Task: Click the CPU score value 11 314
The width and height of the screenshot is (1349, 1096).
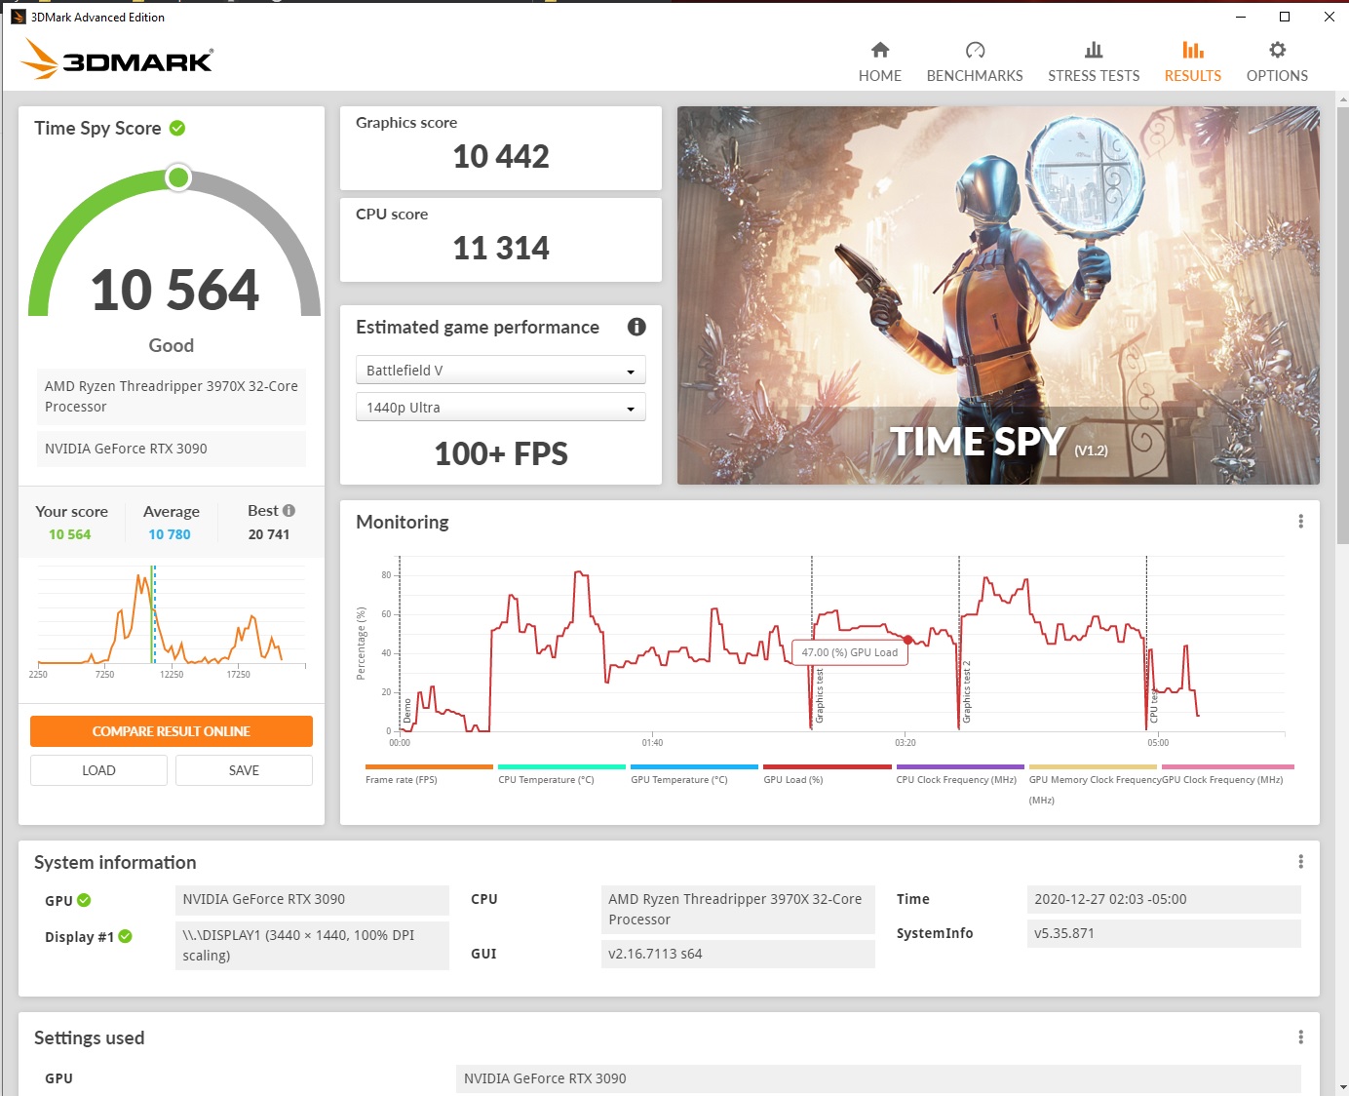Action: click(x=501, y=248)
